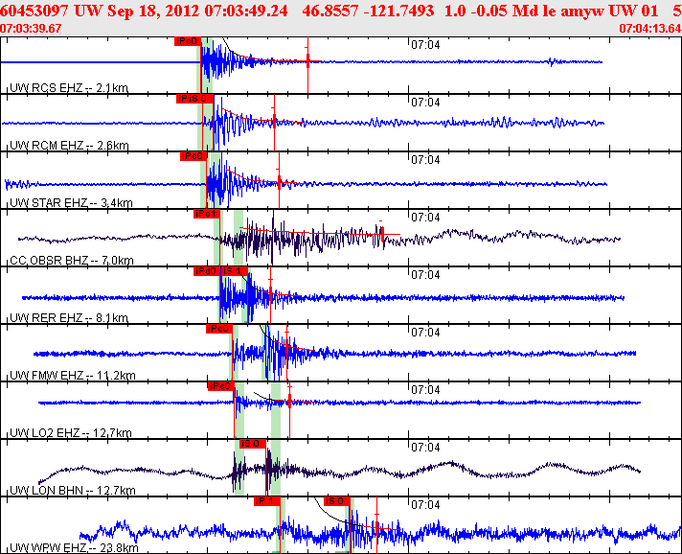The height and width of the screenshot is (554, 682).
Task: Select the iPc0 pick flag on LO2 trace
Action: coord(220,386)
